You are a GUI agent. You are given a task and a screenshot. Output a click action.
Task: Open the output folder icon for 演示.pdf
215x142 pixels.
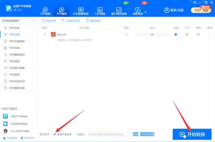[187, 34]
